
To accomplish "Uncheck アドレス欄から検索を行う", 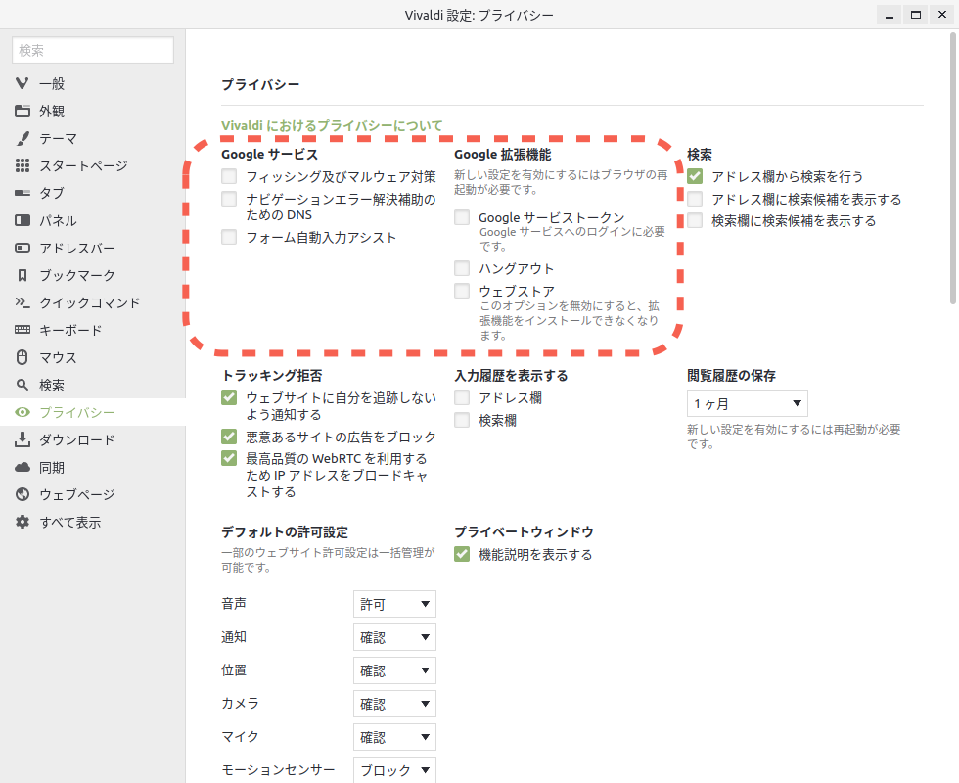I will [694, 176].
